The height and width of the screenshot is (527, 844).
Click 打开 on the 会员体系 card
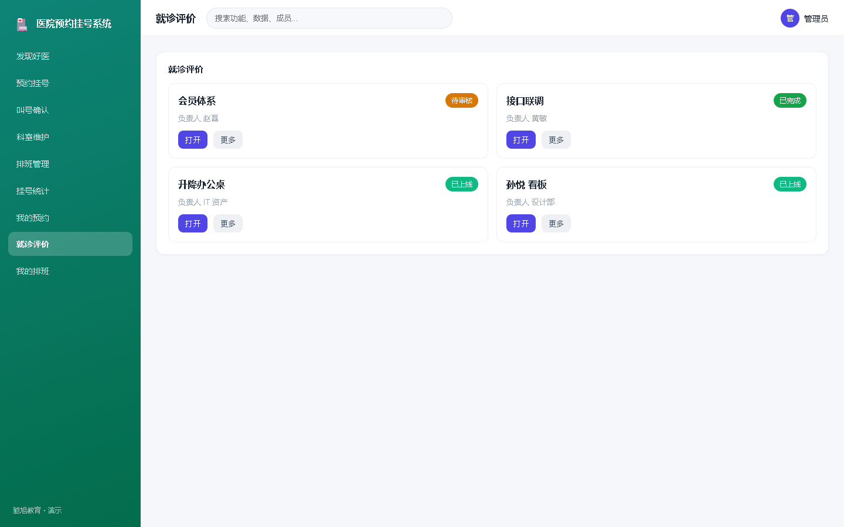pos(193,140)
